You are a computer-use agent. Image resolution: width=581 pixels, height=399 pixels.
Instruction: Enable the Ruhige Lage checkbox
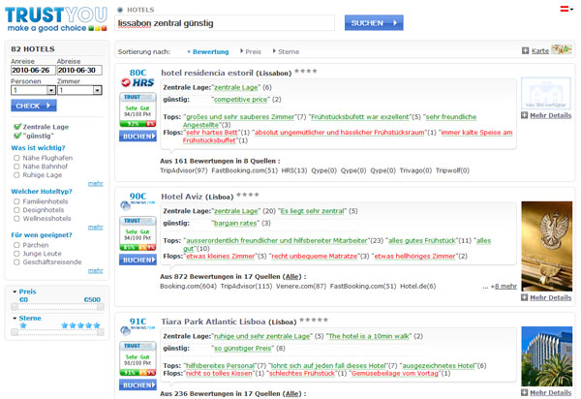pyautogui.click(x=16, y=175)
